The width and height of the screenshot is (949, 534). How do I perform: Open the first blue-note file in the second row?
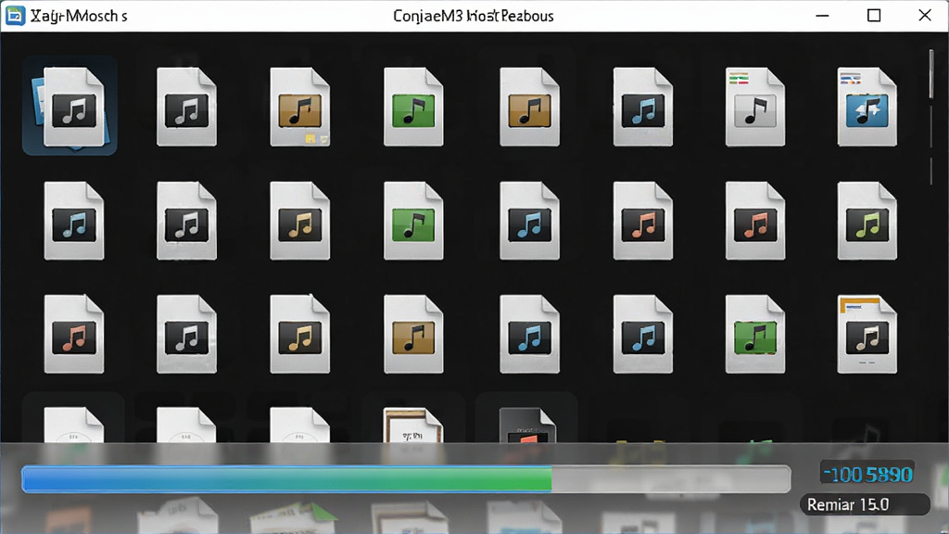click(x=74, y=221)
